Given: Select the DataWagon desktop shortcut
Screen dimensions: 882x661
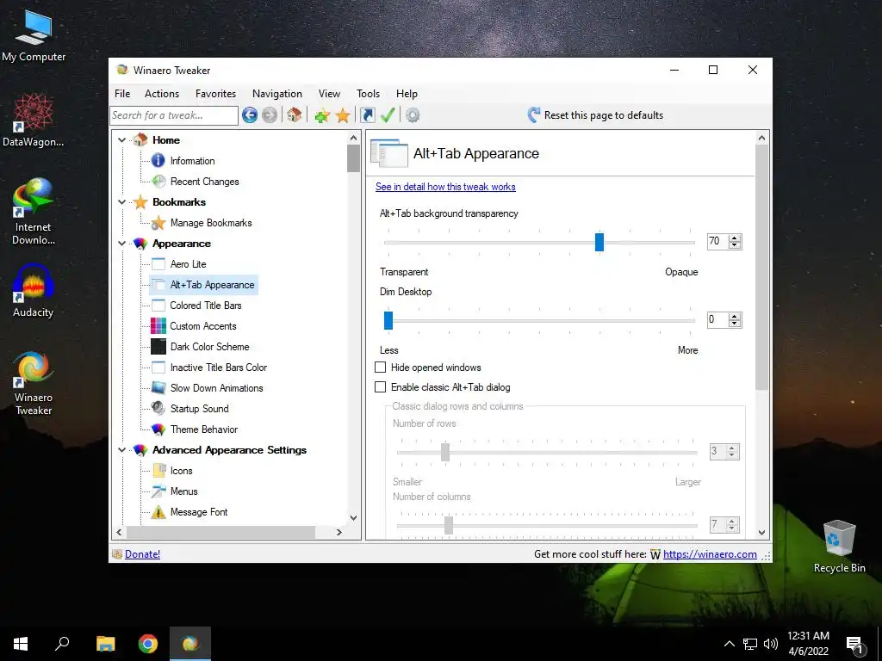Looking at the screenshot, I should [34, 120].
